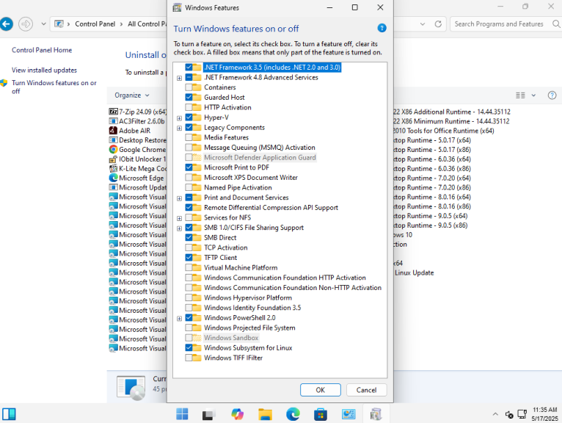Click the taskbar clock and date
This screenshot has width=562, height=423.
click(x=544, y=414)
